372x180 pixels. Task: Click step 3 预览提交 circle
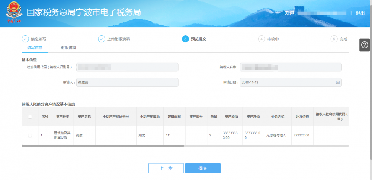pos(185,39)
